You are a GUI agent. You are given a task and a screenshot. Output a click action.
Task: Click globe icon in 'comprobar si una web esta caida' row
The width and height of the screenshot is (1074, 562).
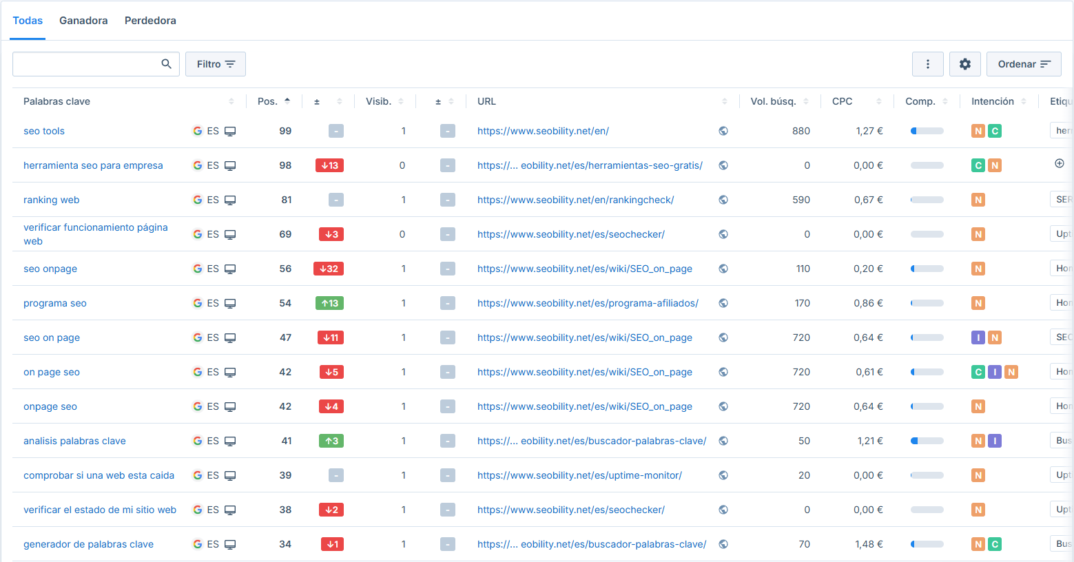click(x=723, y=475)
